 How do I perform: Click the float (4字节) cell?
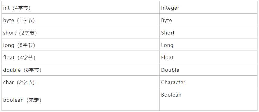80,57
